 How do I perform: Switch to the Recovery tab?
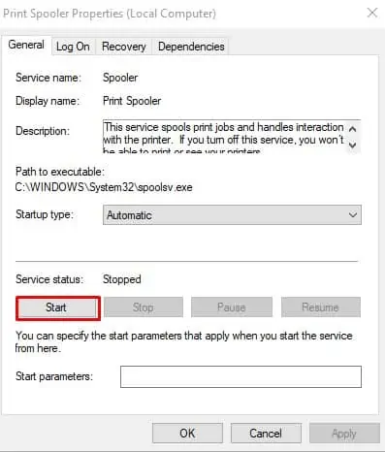coord(124,47)
